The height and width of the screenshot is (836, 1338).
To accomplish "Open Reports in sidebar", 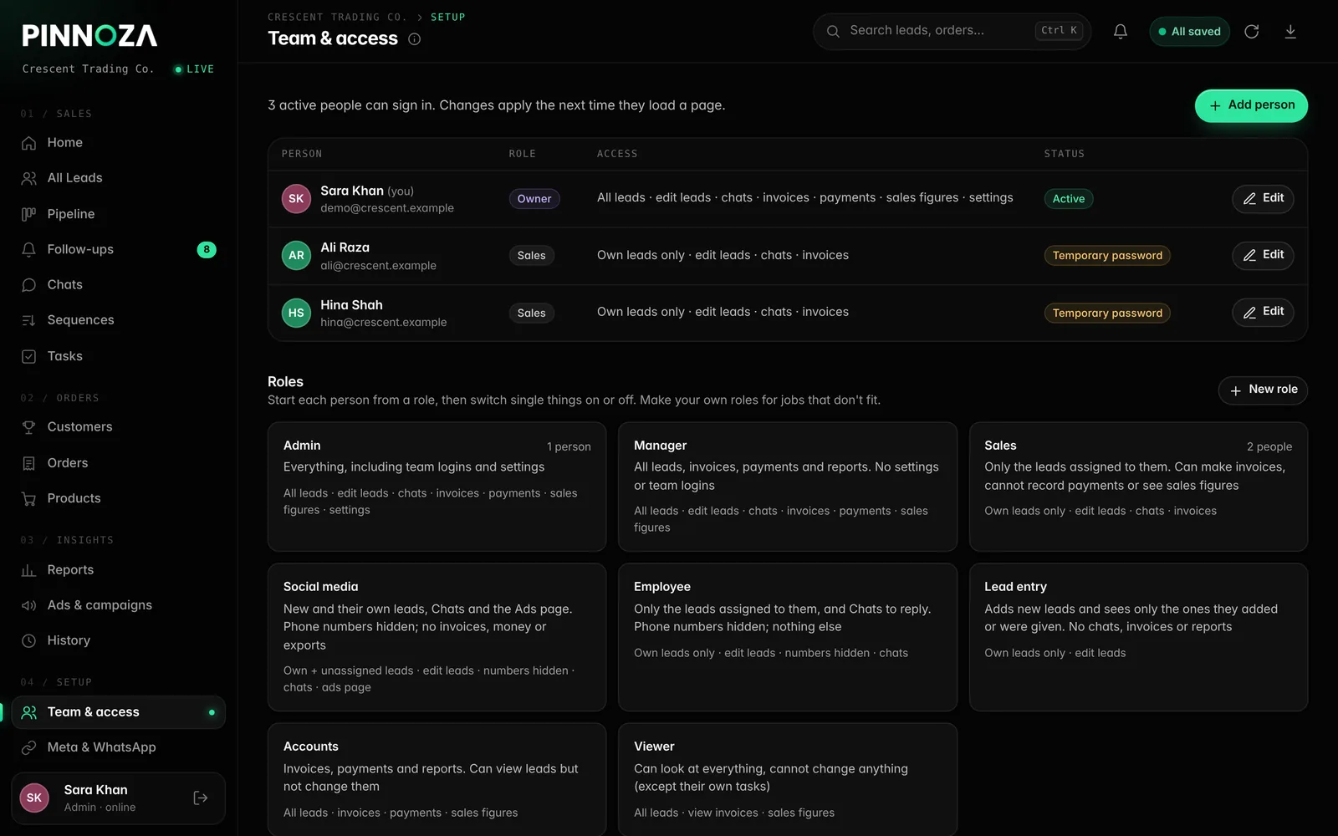I will click(x=118, y=570).
